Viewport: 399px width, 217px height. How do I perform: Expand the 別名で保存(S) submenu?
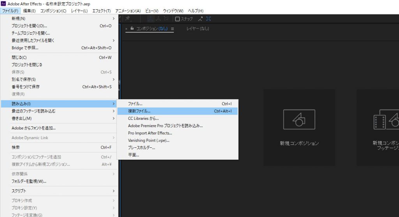[59, 79]
